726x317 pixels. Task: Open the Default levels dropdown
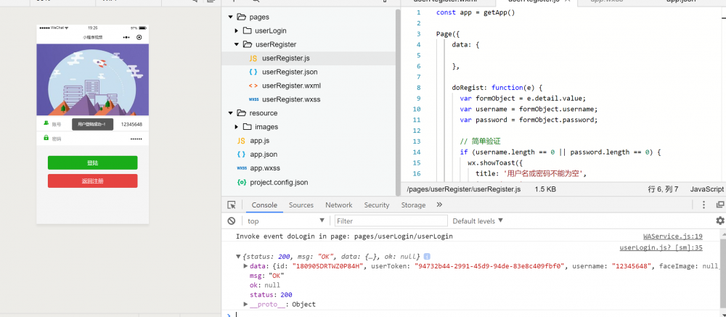478,221
